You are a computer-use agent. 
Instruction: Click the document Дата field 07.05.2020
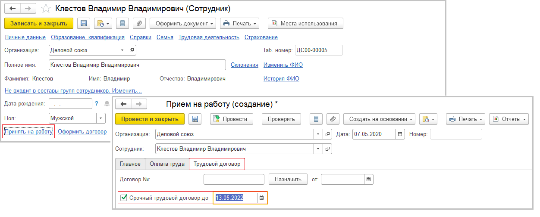click(374, 134)
